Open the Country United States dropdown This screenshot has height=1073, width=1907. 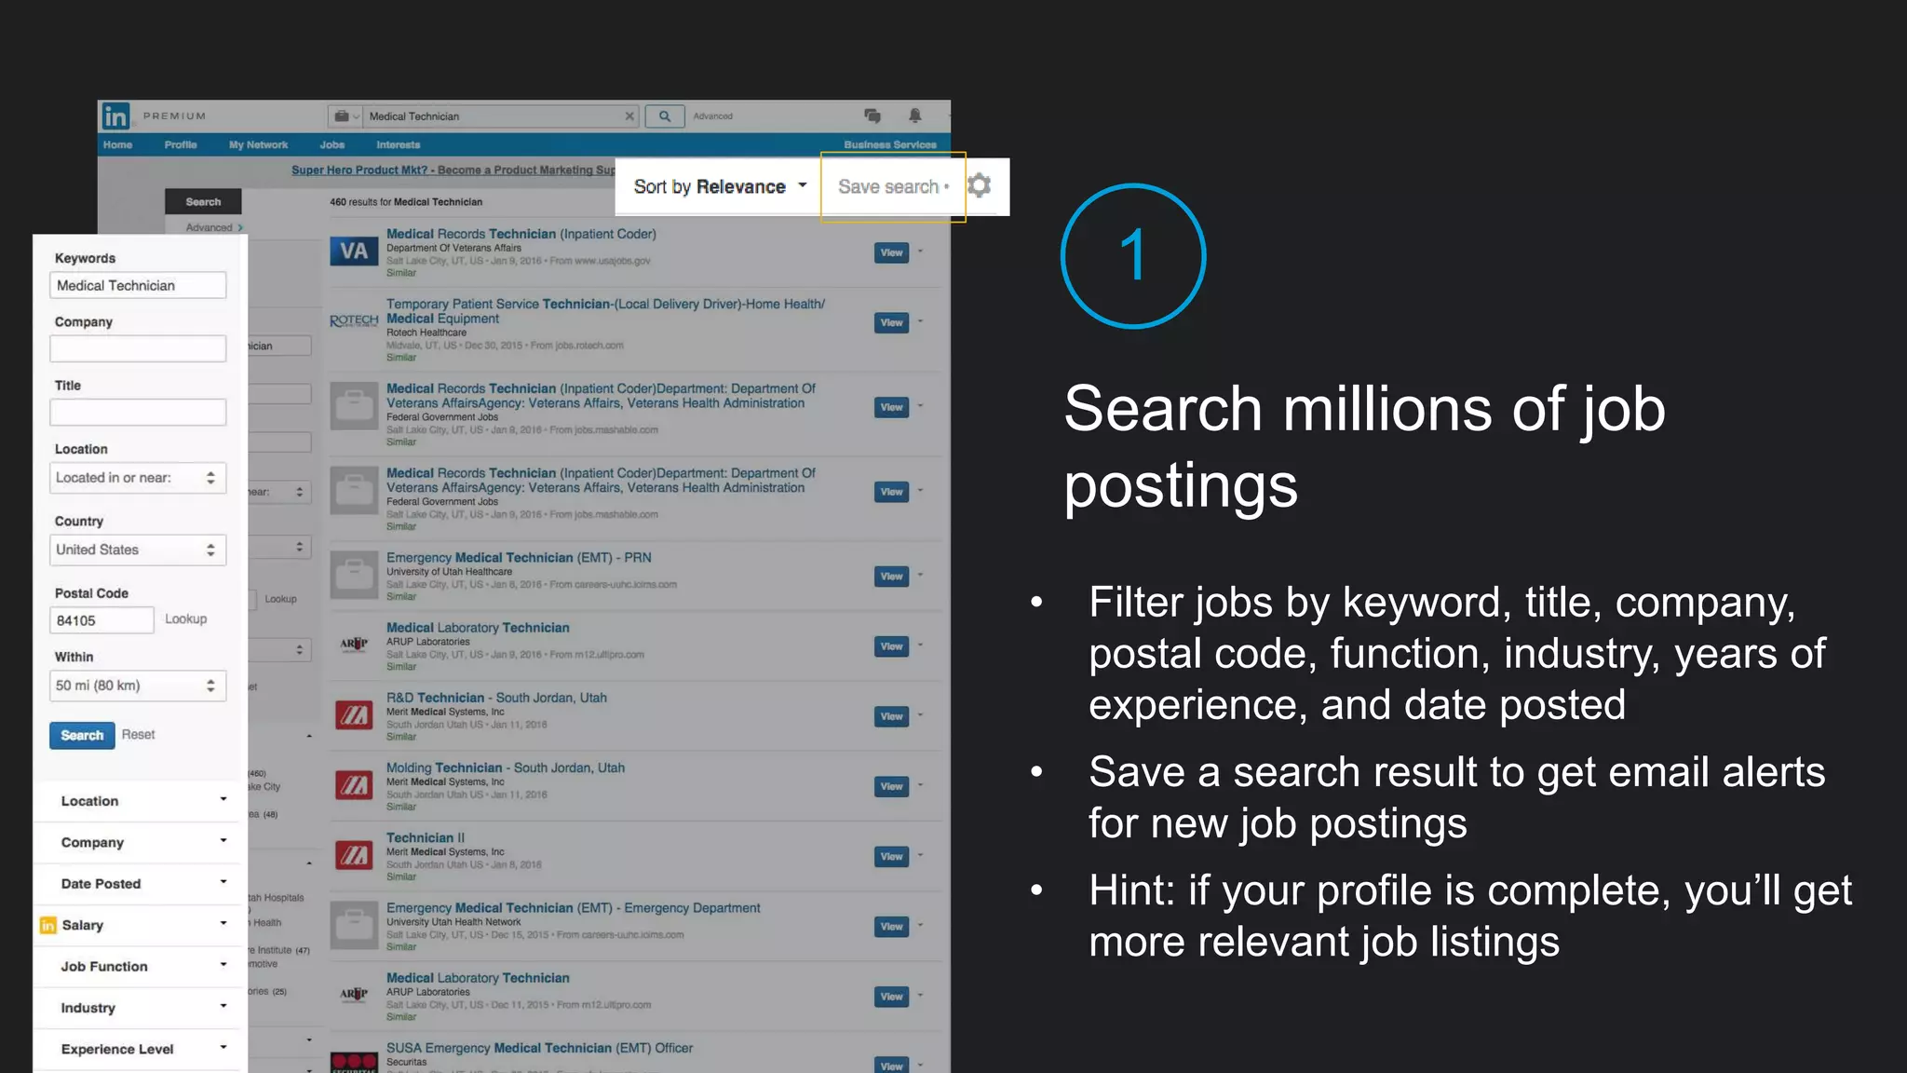tap(138, 550)
